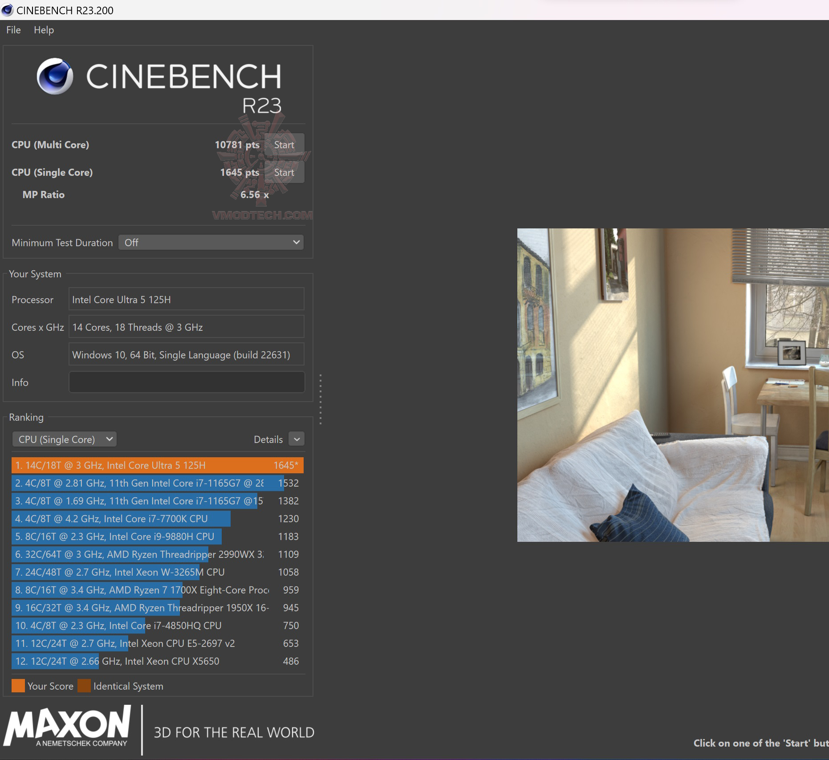Click the orange Your Score legend swatch
Viewport: 829px width, 760px height.
click(18, 686)
